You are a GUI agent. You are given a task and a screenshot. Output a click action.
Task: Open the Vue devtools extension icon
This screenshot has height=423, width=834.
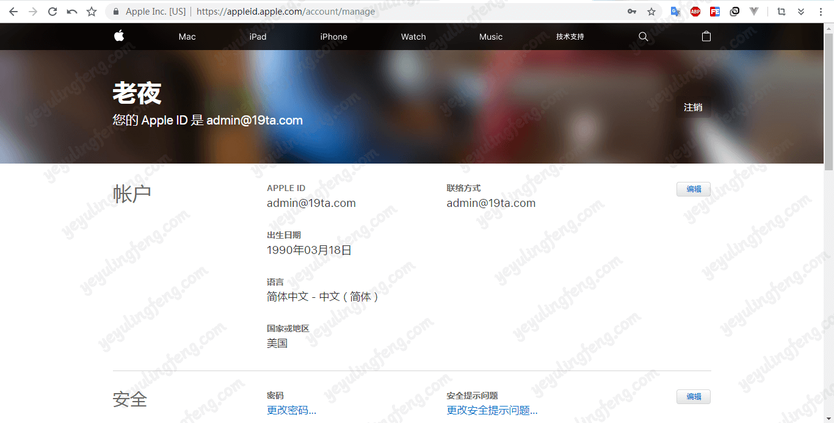pyautogui.click(x=754, y=12)
